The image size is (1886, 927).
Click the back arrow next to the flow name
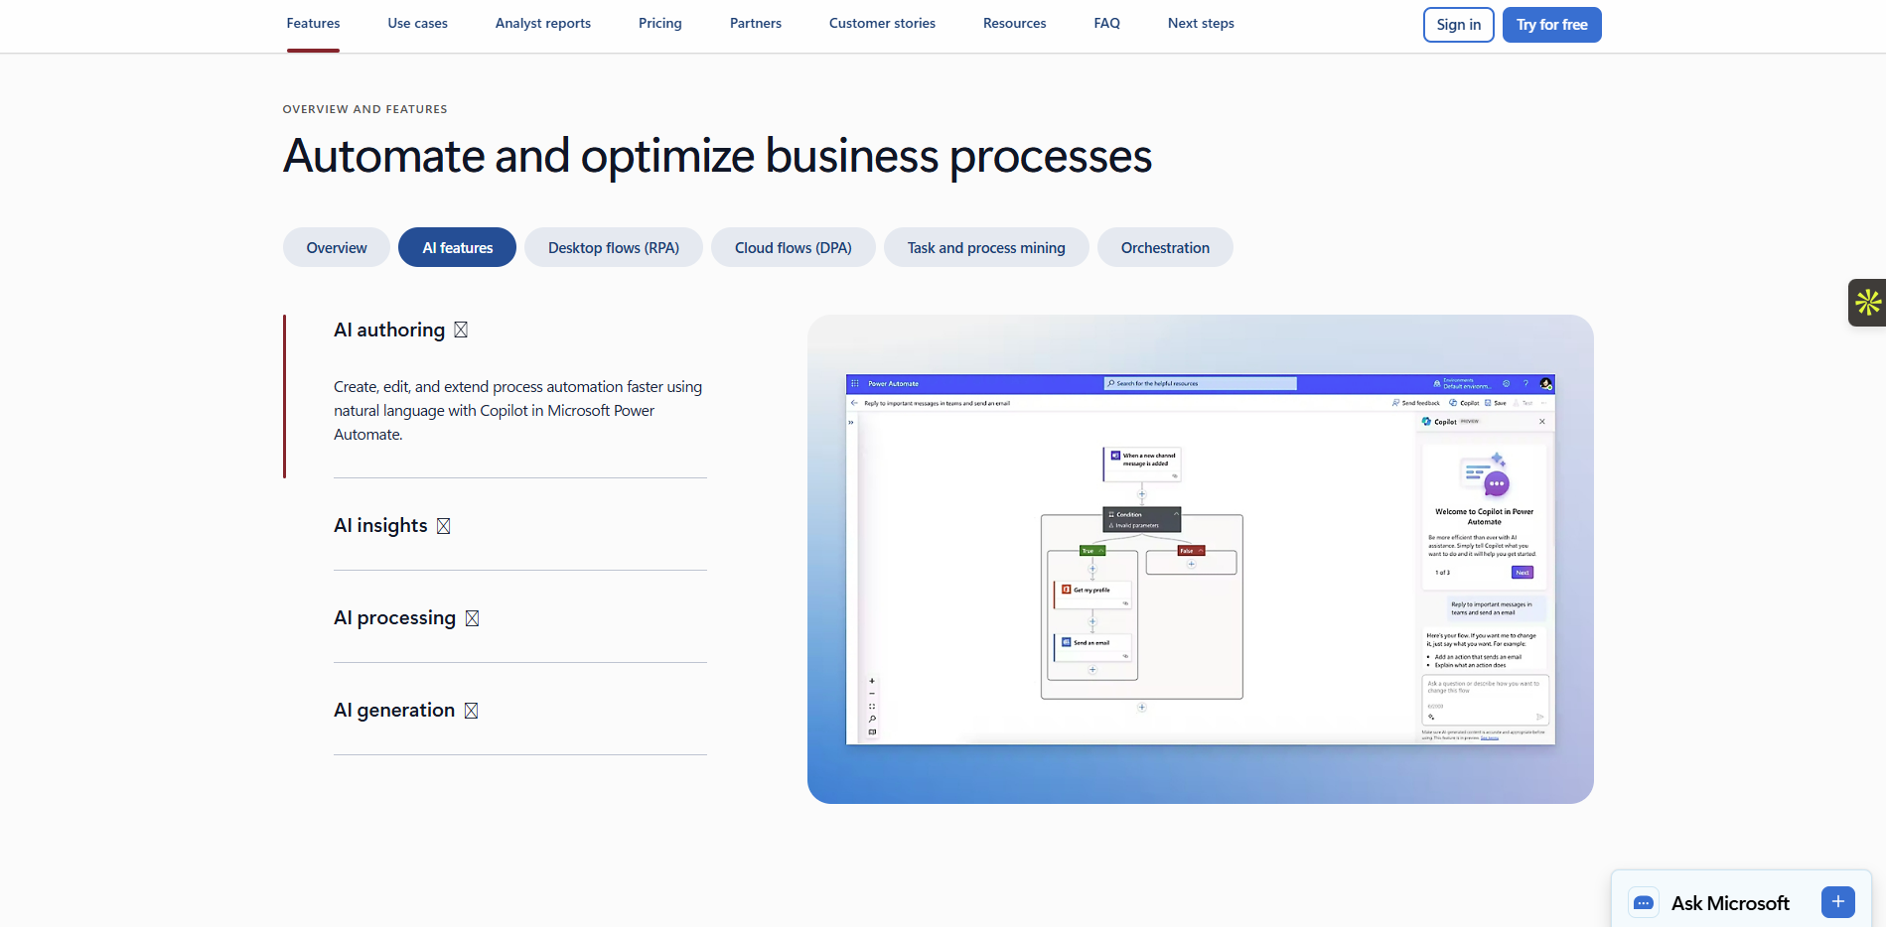pyautogui.click(x=854, y=403)
